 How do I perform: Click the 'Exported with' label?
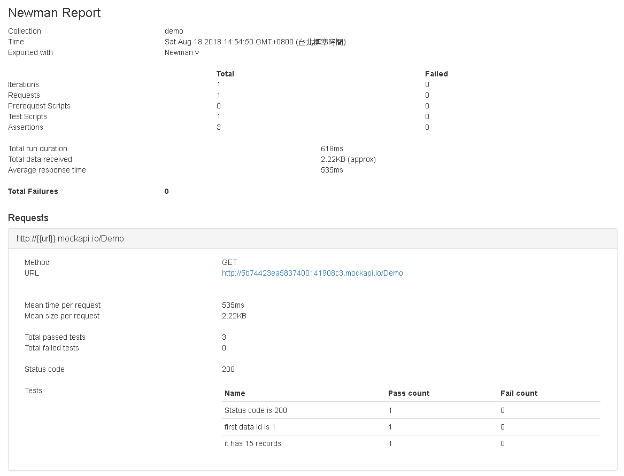(30, 52)
